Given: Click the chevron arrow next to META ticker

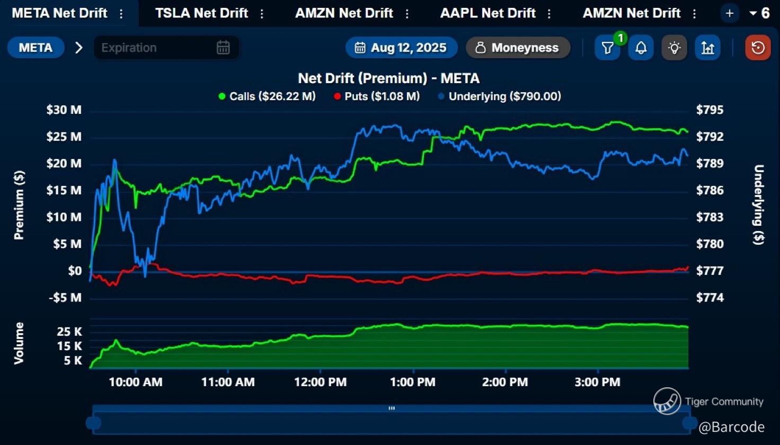Looking at the screenshot, I should 79,48.
